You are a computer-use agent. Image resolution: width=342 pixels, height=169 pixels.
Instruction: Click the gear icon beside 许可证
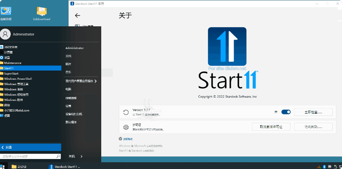click(126, 127)
